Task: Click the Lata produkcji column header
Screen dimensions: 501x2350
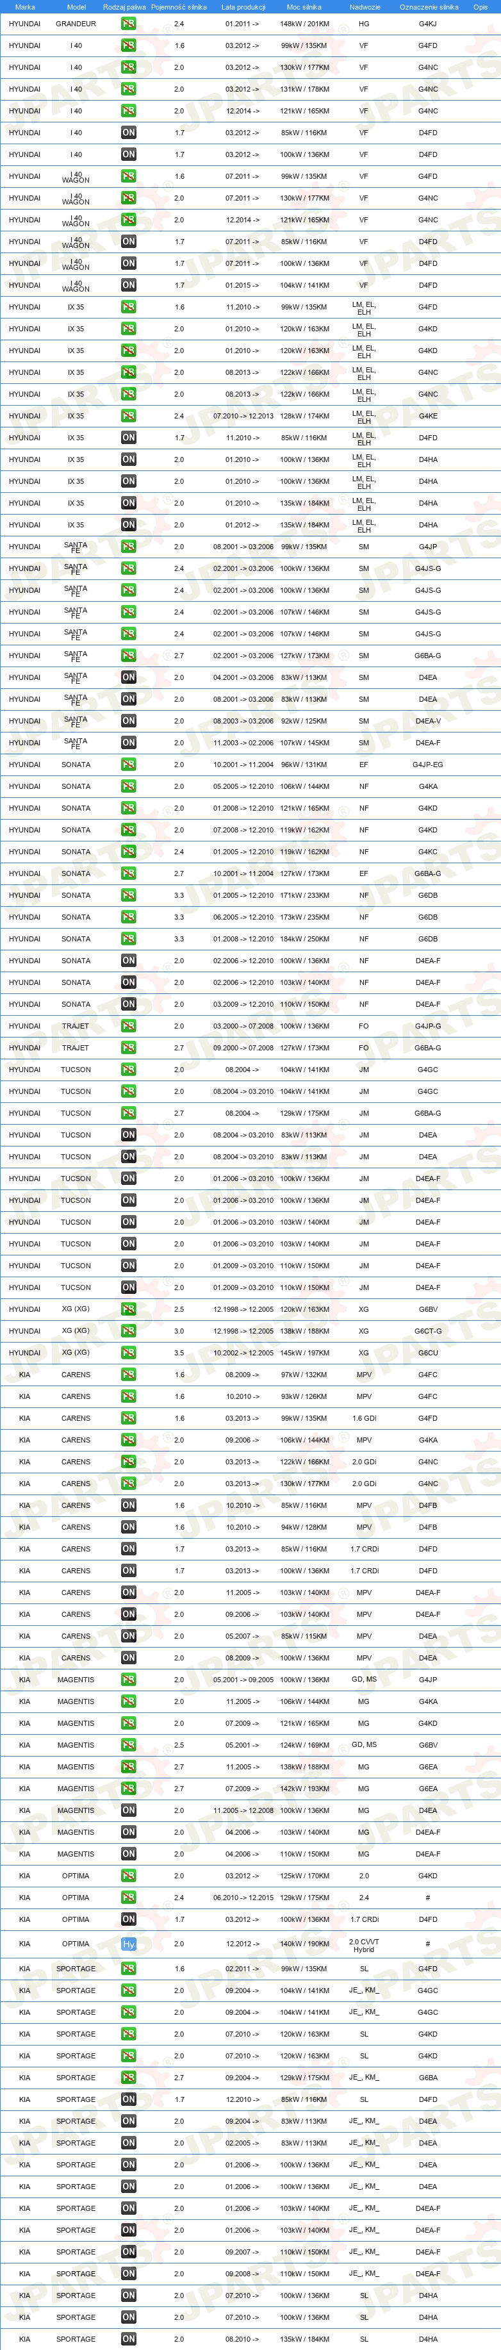Action: click(x=243, y=7)
